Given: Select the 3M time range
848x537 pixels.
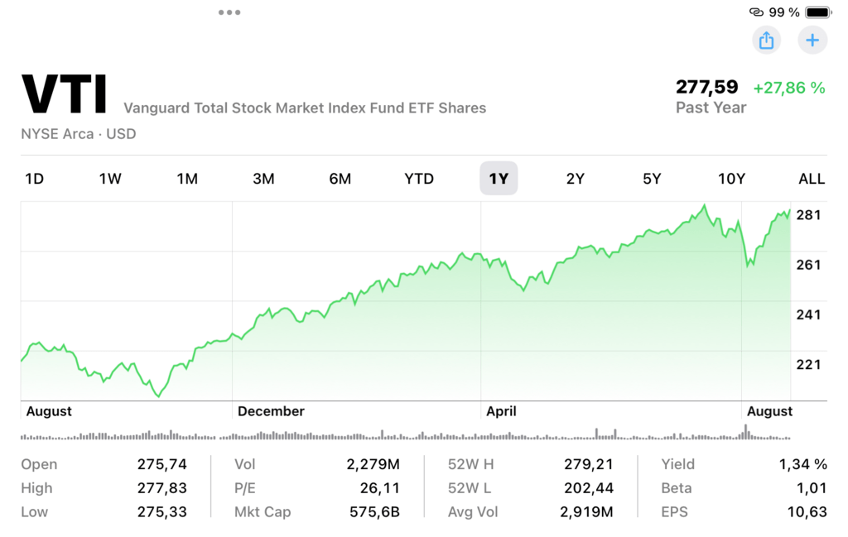Looking at the screenshot, I should [263, 179].
